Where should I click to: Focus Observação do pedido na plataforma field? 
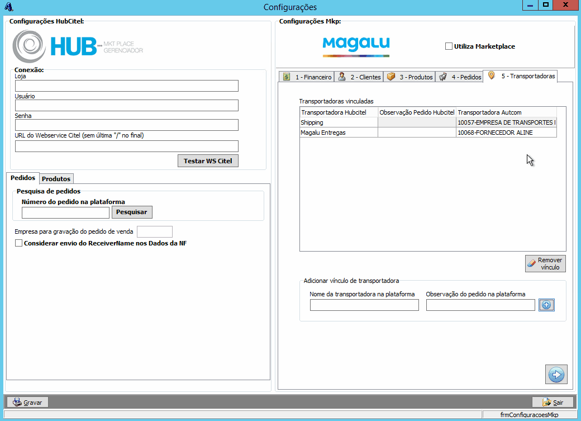(480, 305)
